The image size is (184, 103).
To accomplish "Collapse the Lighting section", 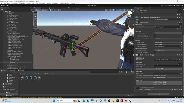I will [x=135, y=31].
